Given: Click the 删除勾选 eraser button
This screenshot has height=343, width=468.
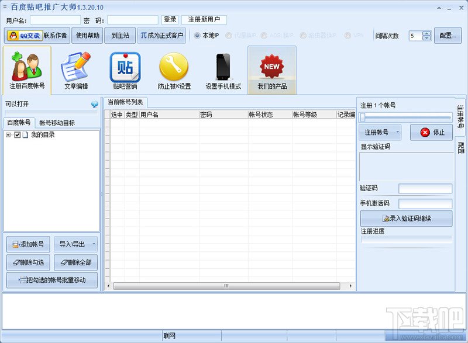Looking at the screenshot, I should 28,262.
